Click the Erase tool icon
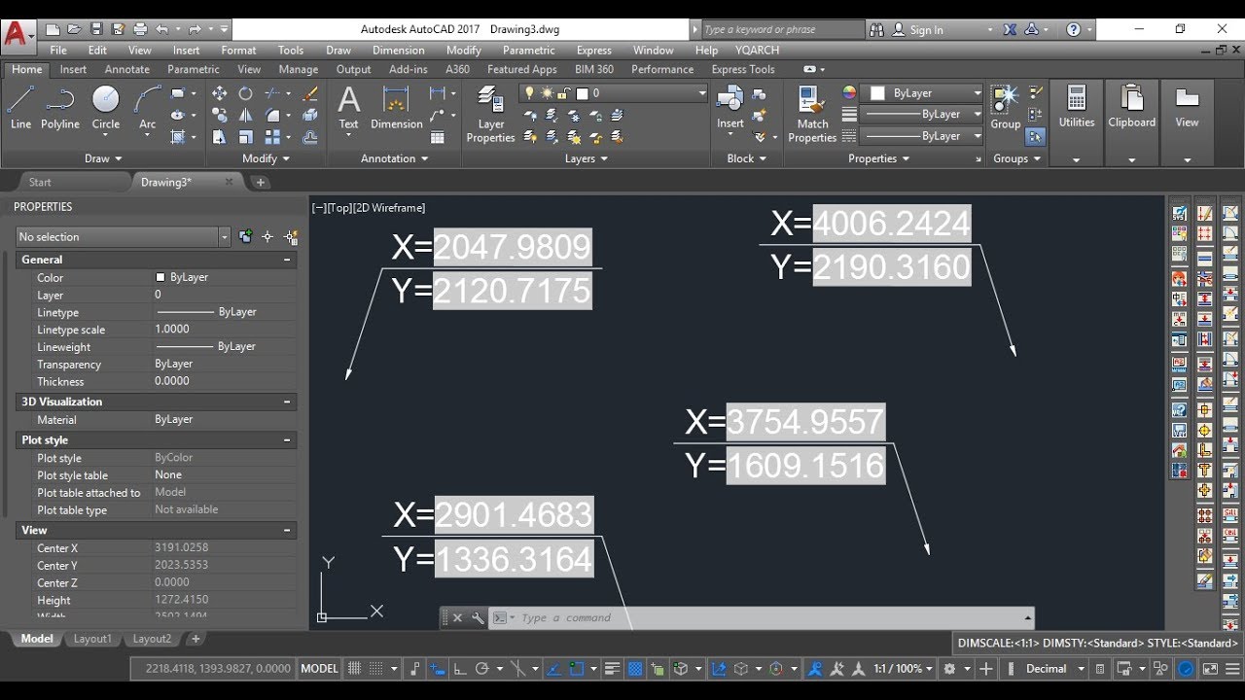Image resolution: width=1245 pixels, height=700 pixels. point(310,93)
